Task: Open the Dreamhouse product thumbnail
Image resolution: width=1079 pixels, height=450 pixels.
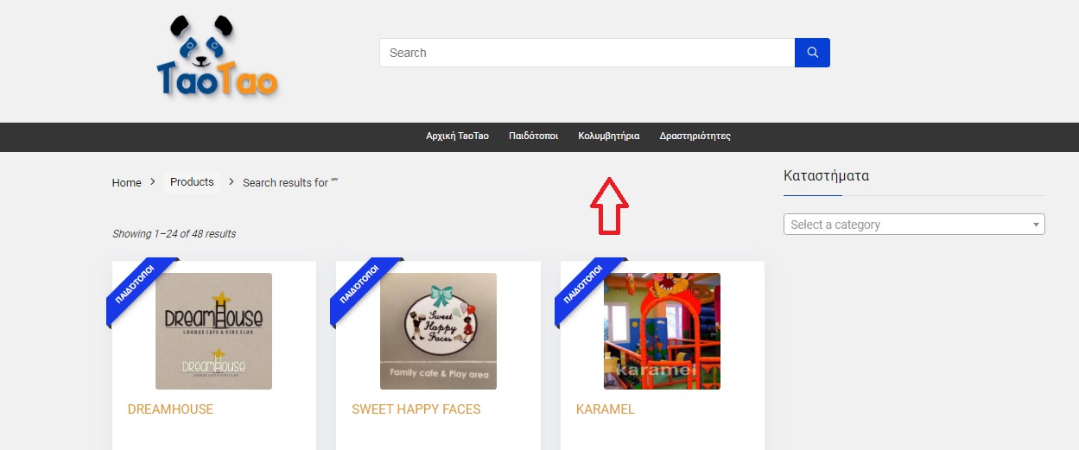Action: (x=213, y=331)
